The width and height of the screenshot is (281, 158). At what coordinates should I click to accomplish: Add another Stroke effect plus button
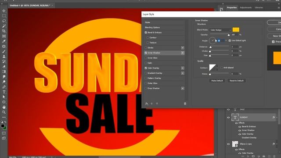[x=183, y=48]
